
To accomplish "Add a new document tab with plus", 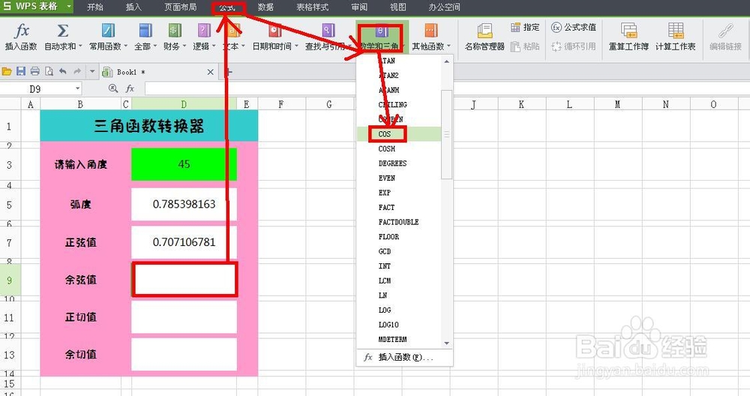I will (229, 72).
